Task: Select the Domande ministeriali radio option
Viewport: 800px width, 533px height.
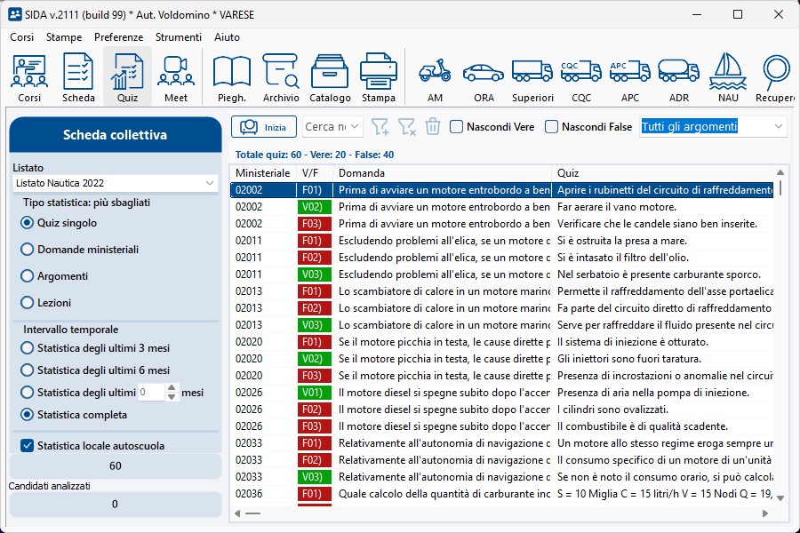Action: 27,250
